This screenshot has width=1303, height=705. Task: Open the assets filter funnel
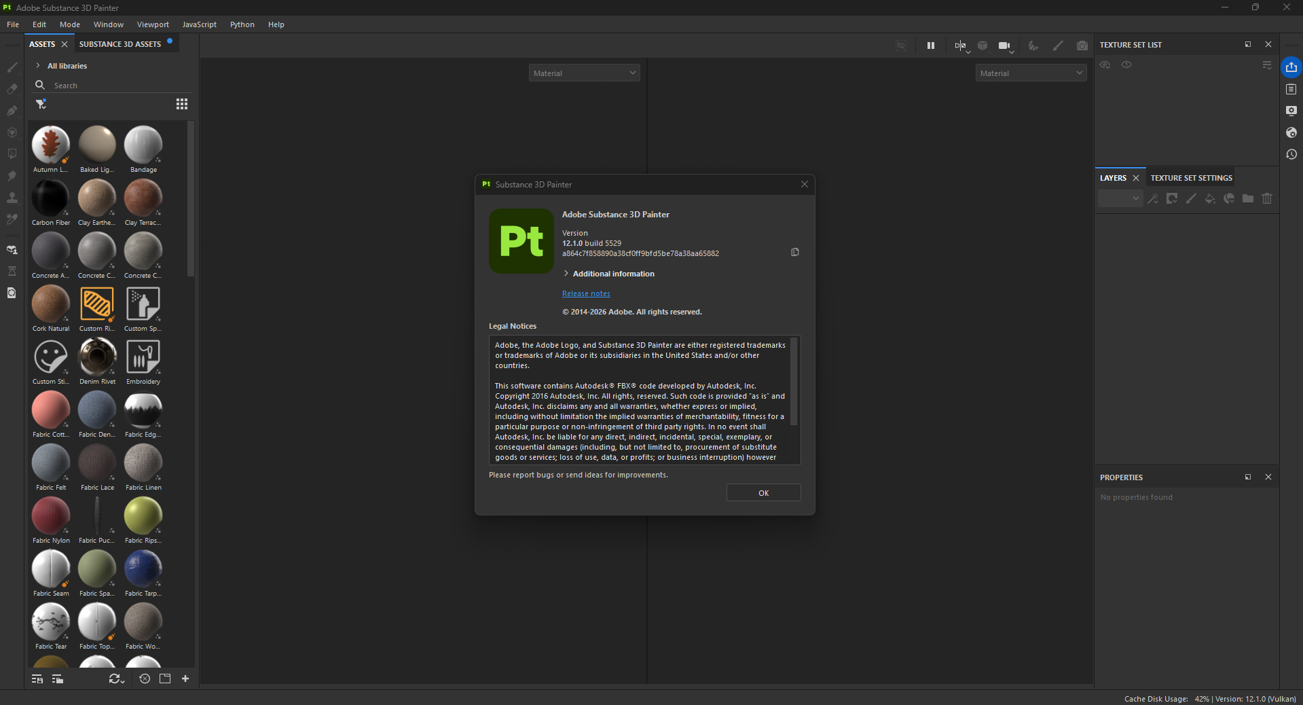click(x=41, y=104)
